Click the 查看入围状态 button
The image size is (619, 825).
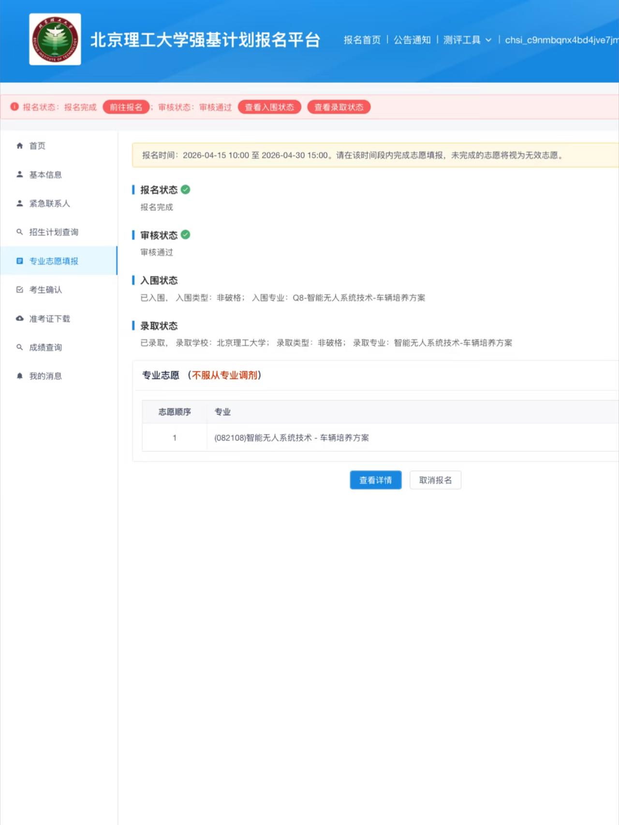[x=269, y=107]
